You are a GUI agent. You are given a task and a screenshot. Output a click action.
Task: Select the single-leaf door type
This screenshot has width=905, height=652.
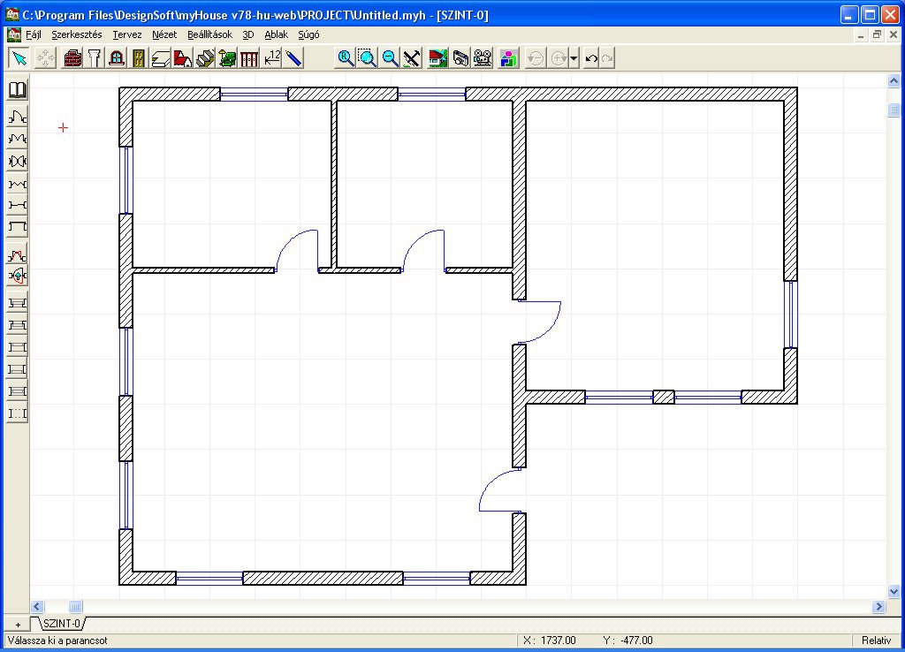[x=18, y=117]
